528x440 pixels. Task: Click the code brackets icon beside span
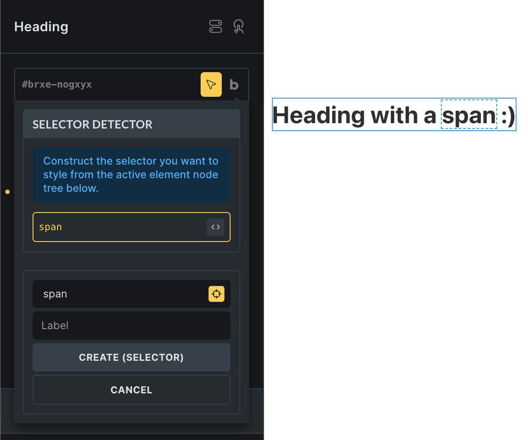click(x=216, y=227)
